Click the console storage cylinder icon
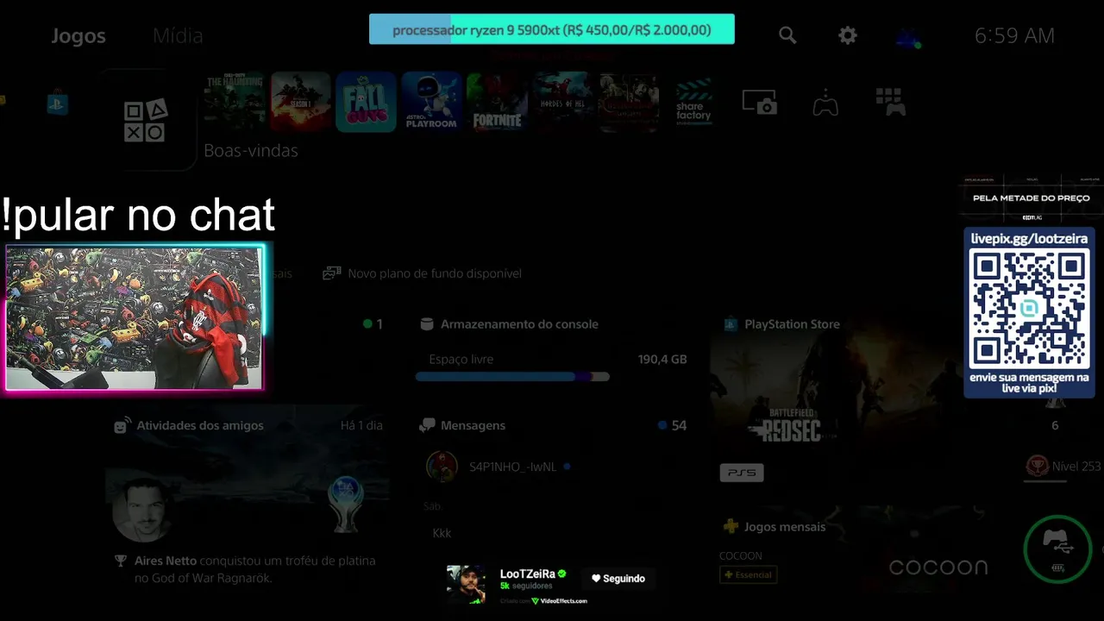The height and width of the screenshot is (621, 1104). [x=426, y=324]
